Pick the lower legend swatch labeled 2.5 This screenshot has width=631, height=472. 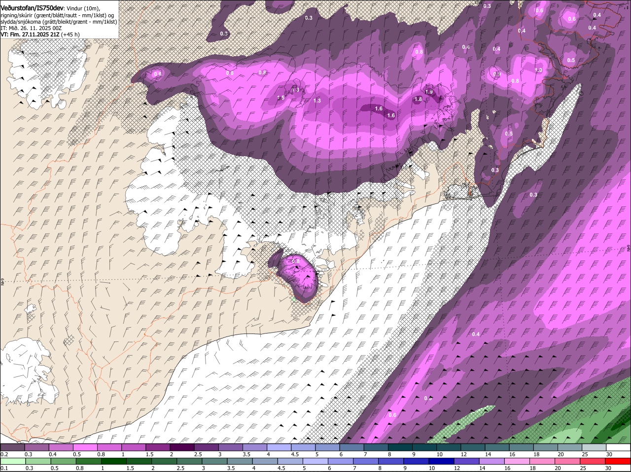(x=190, y=461)
